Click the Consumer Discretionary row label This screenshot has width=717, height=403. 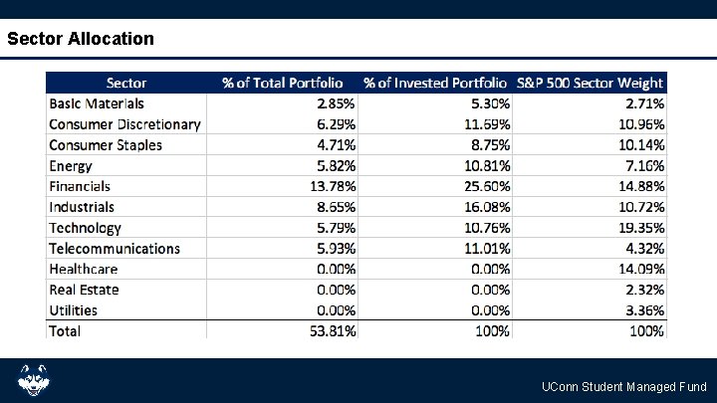124,124
